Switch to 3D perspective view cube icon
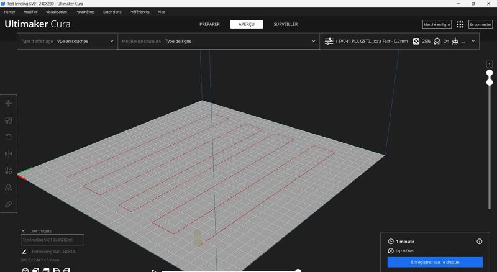 (25, 270)
